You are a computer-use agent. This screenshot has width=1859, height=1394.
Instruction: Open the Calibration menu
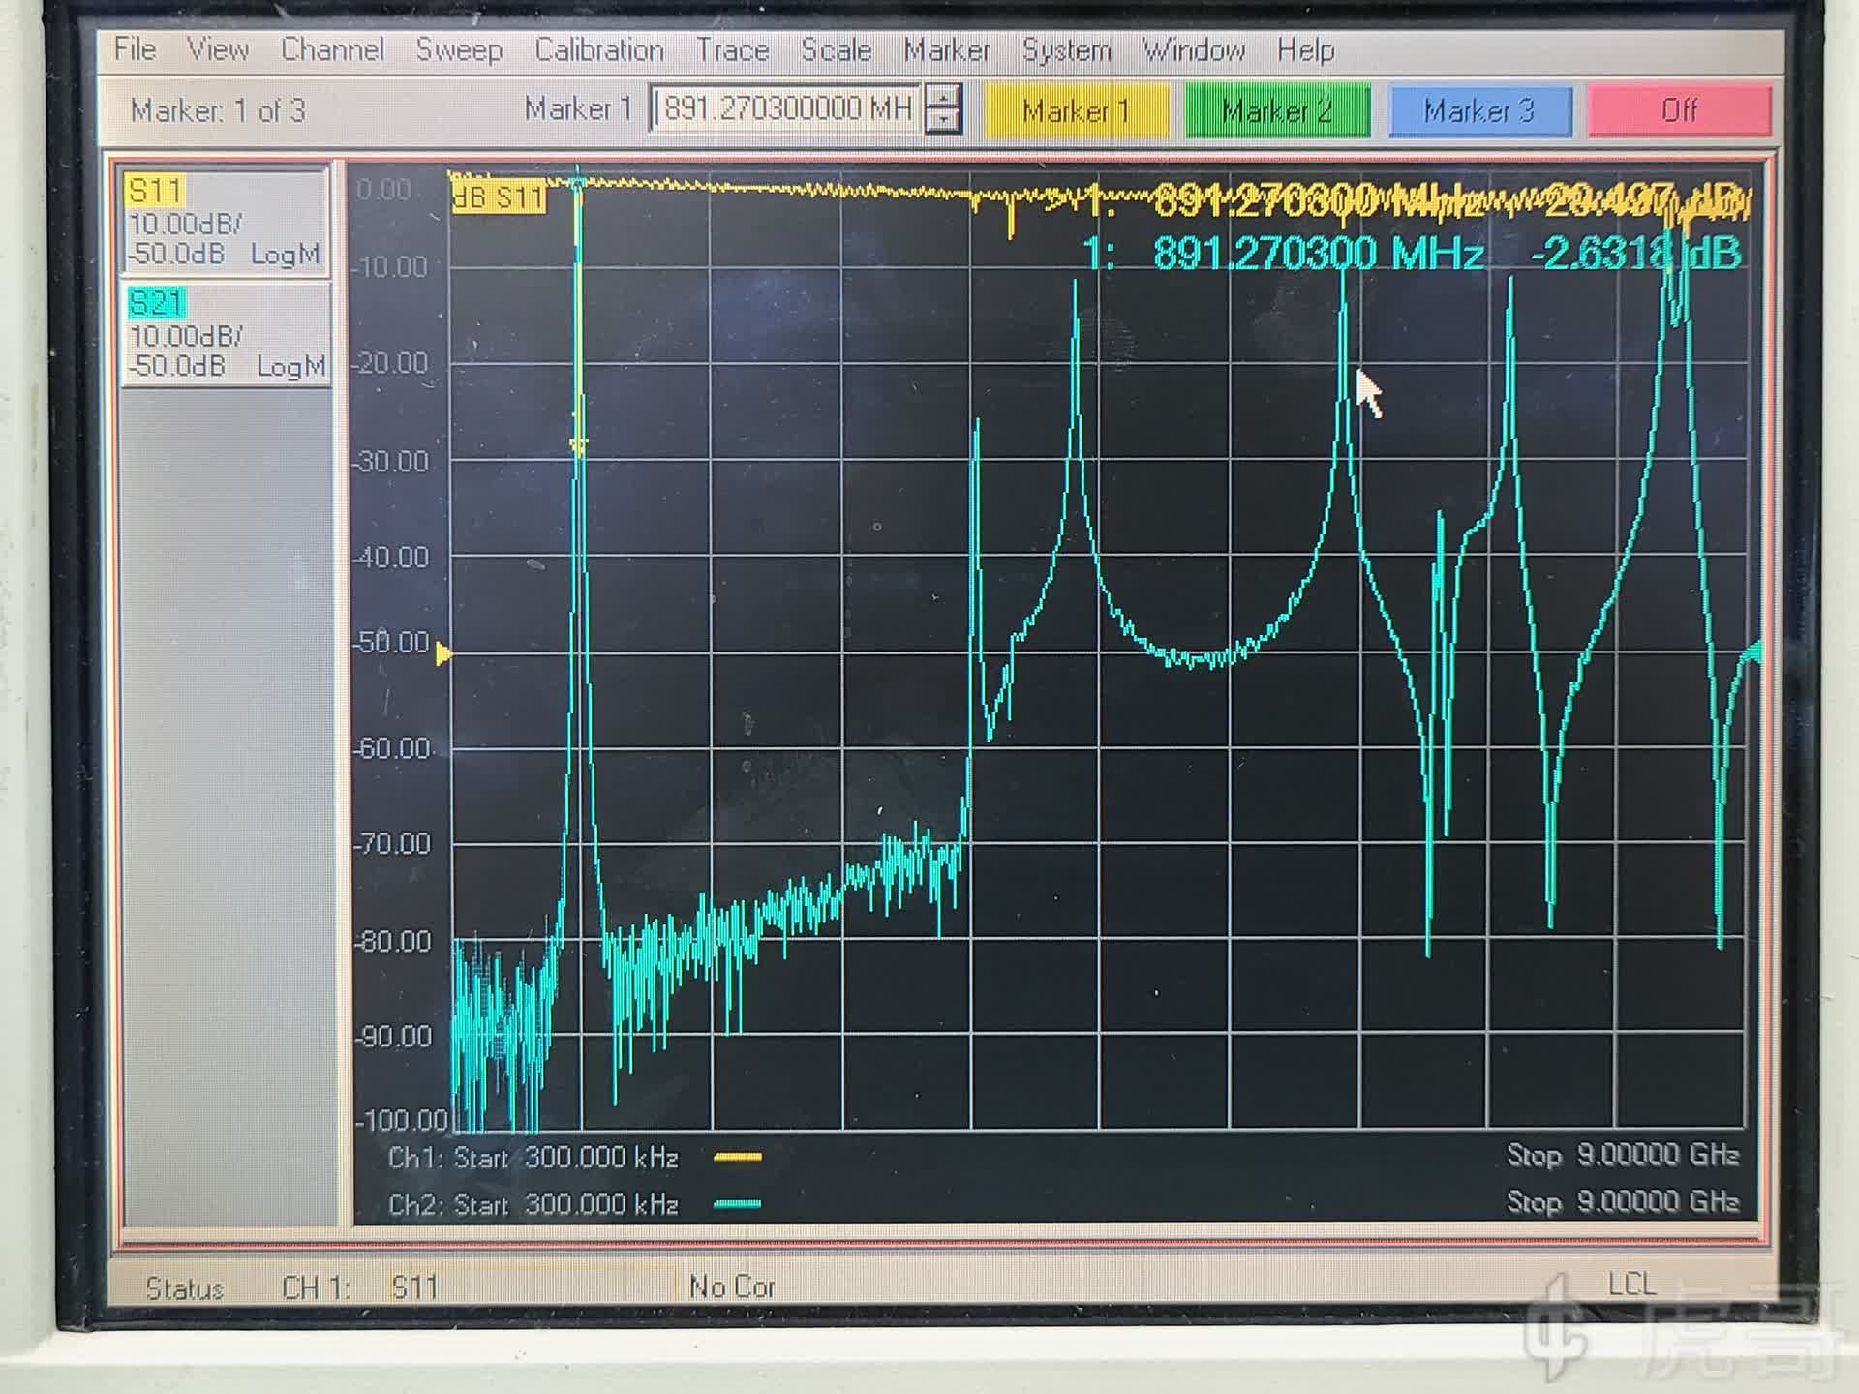[x=598, y=50]
